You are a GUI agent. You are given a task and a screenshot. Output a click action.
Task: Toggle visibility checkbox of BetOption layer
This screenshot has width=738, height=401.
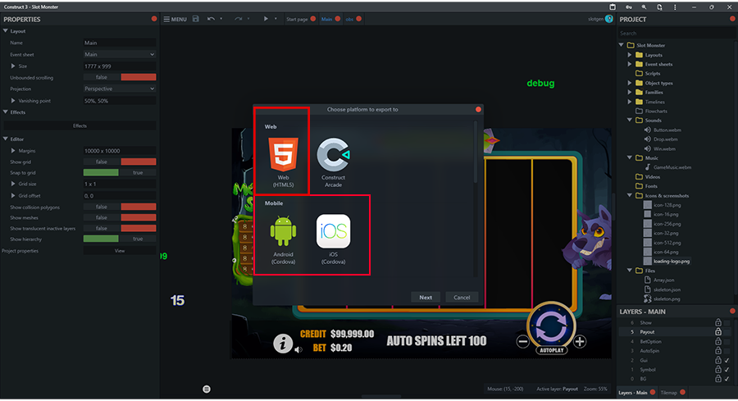tap(727, 341)
